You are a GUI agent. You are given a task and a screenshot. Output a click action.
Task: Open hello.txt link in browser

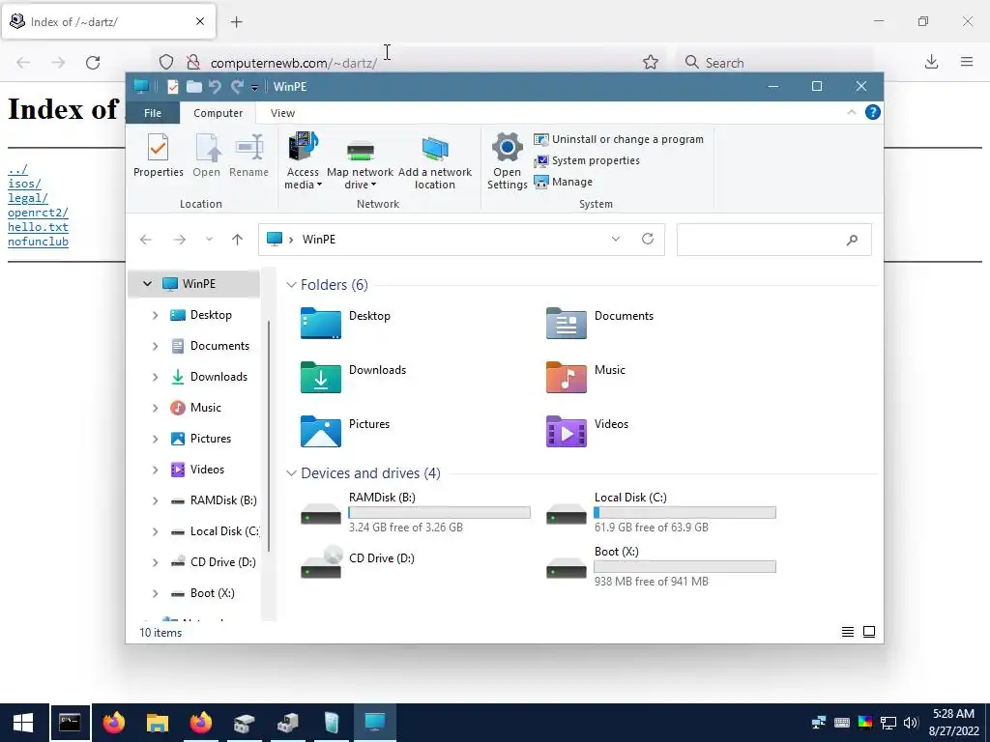click(38, 227)
